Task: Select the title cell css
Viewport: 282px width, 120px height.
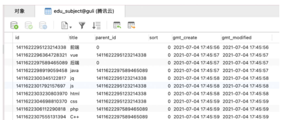Action: [x=74, y=101]
